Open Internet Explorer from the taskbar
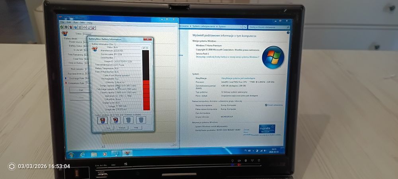The height and width of the screenshot is (179, 398). [x=82, y=155]
